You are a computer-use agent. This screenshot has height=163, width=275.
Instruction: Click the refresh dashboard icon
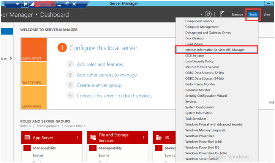click(x=208, y=14)
